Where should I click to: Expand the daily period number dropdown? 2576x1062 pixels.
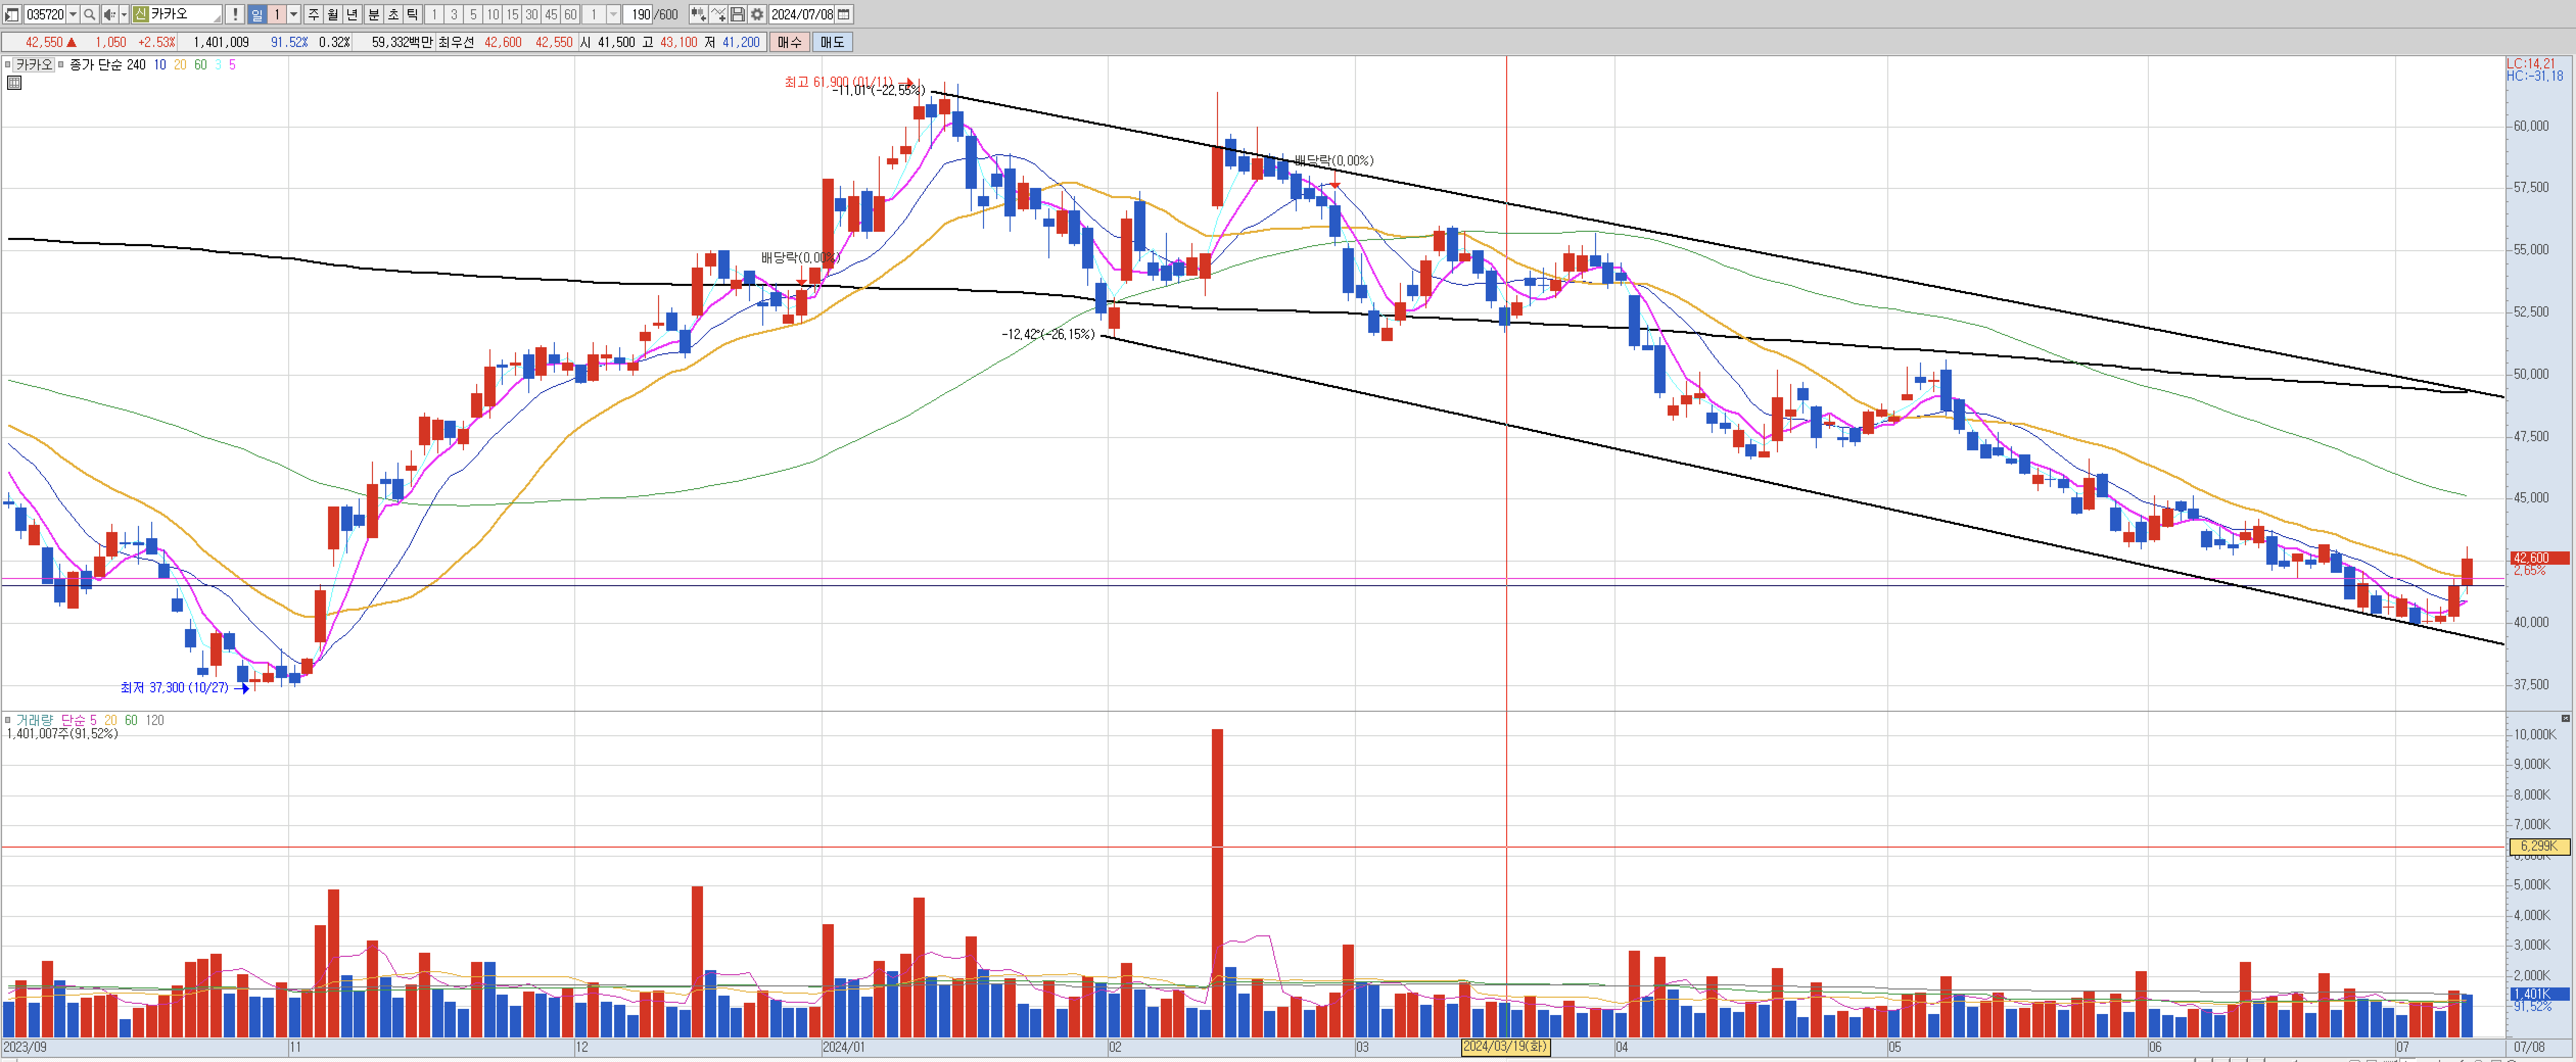tap(294, 15)
